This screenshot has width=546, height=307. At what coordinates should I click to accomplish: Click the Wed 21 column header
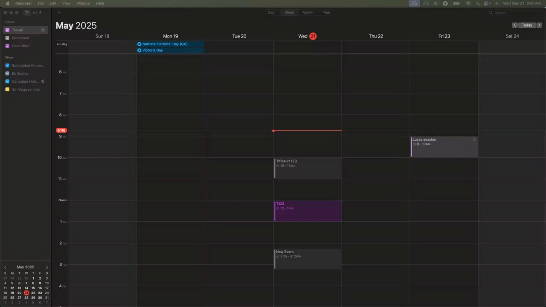coord(307,36)
